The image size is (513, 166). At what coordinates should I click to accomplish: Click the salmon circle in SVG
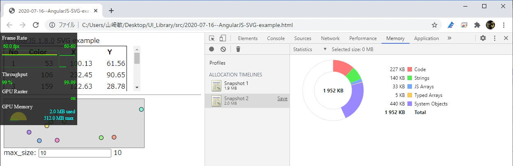pos(114,137)
